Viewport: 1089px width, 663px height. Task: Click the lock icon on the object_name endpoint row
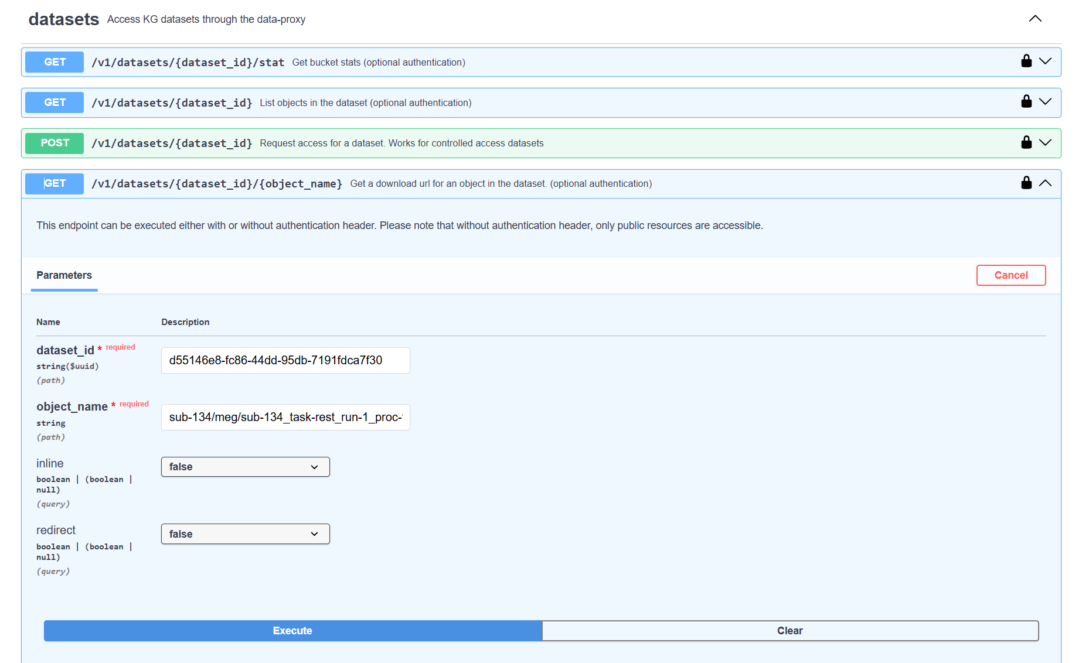pos(1026,183)
